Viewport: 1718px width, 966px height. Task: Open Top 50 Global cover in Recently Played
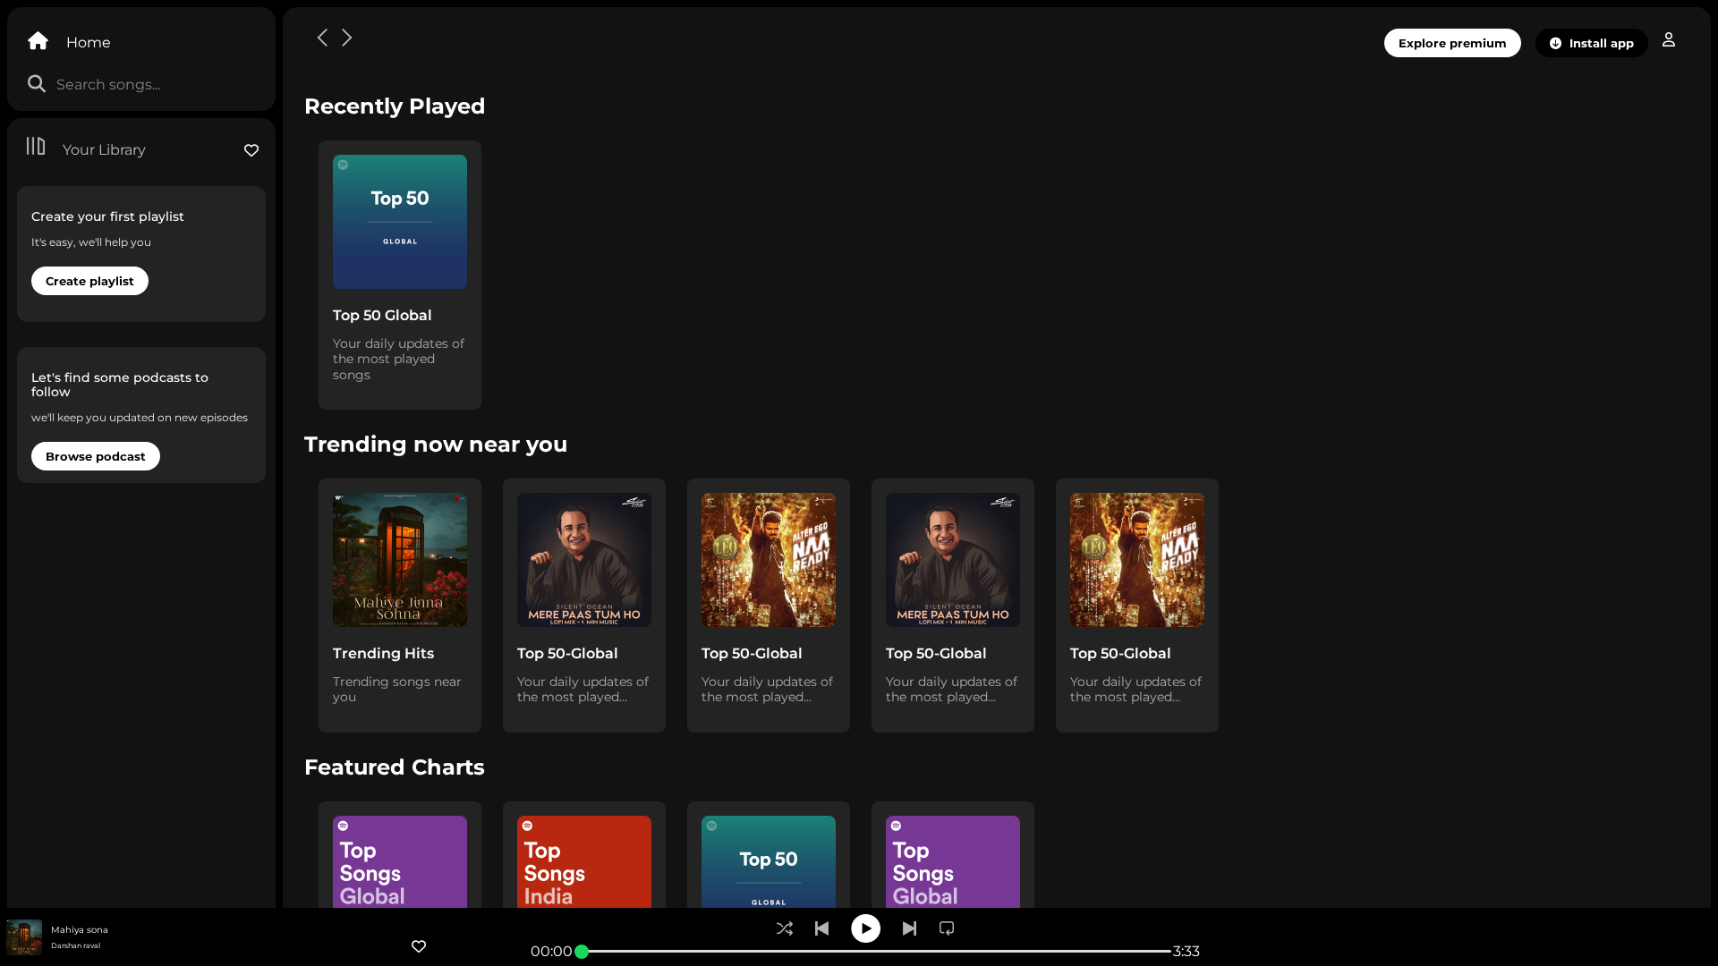click(400, 222)
